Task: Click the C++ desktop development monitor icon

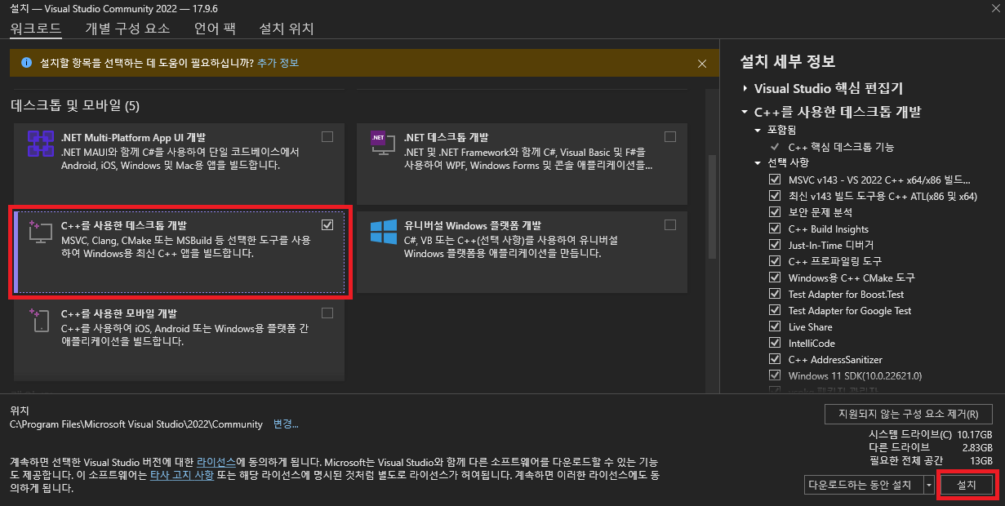Action: (40, 232)
